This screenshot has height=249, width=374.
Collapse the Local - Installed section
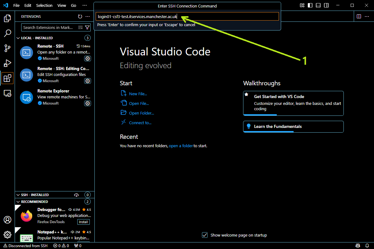[18, 38]
